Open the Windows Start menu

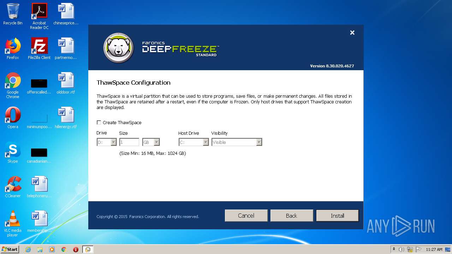10,249
